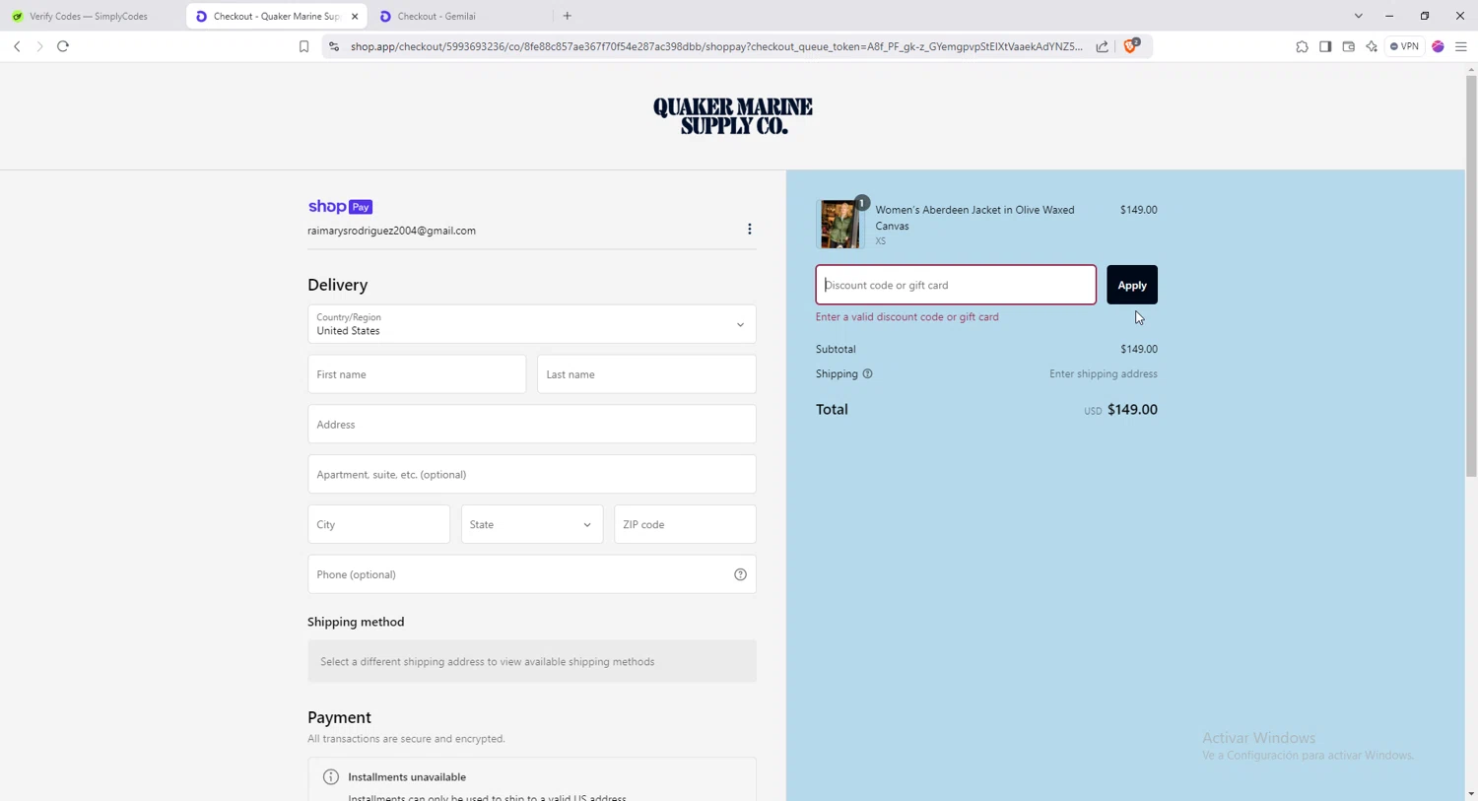The width and height of the screenshot is (1478, 801).
Task: Apply the discount code
Action: pos(1132,285)
